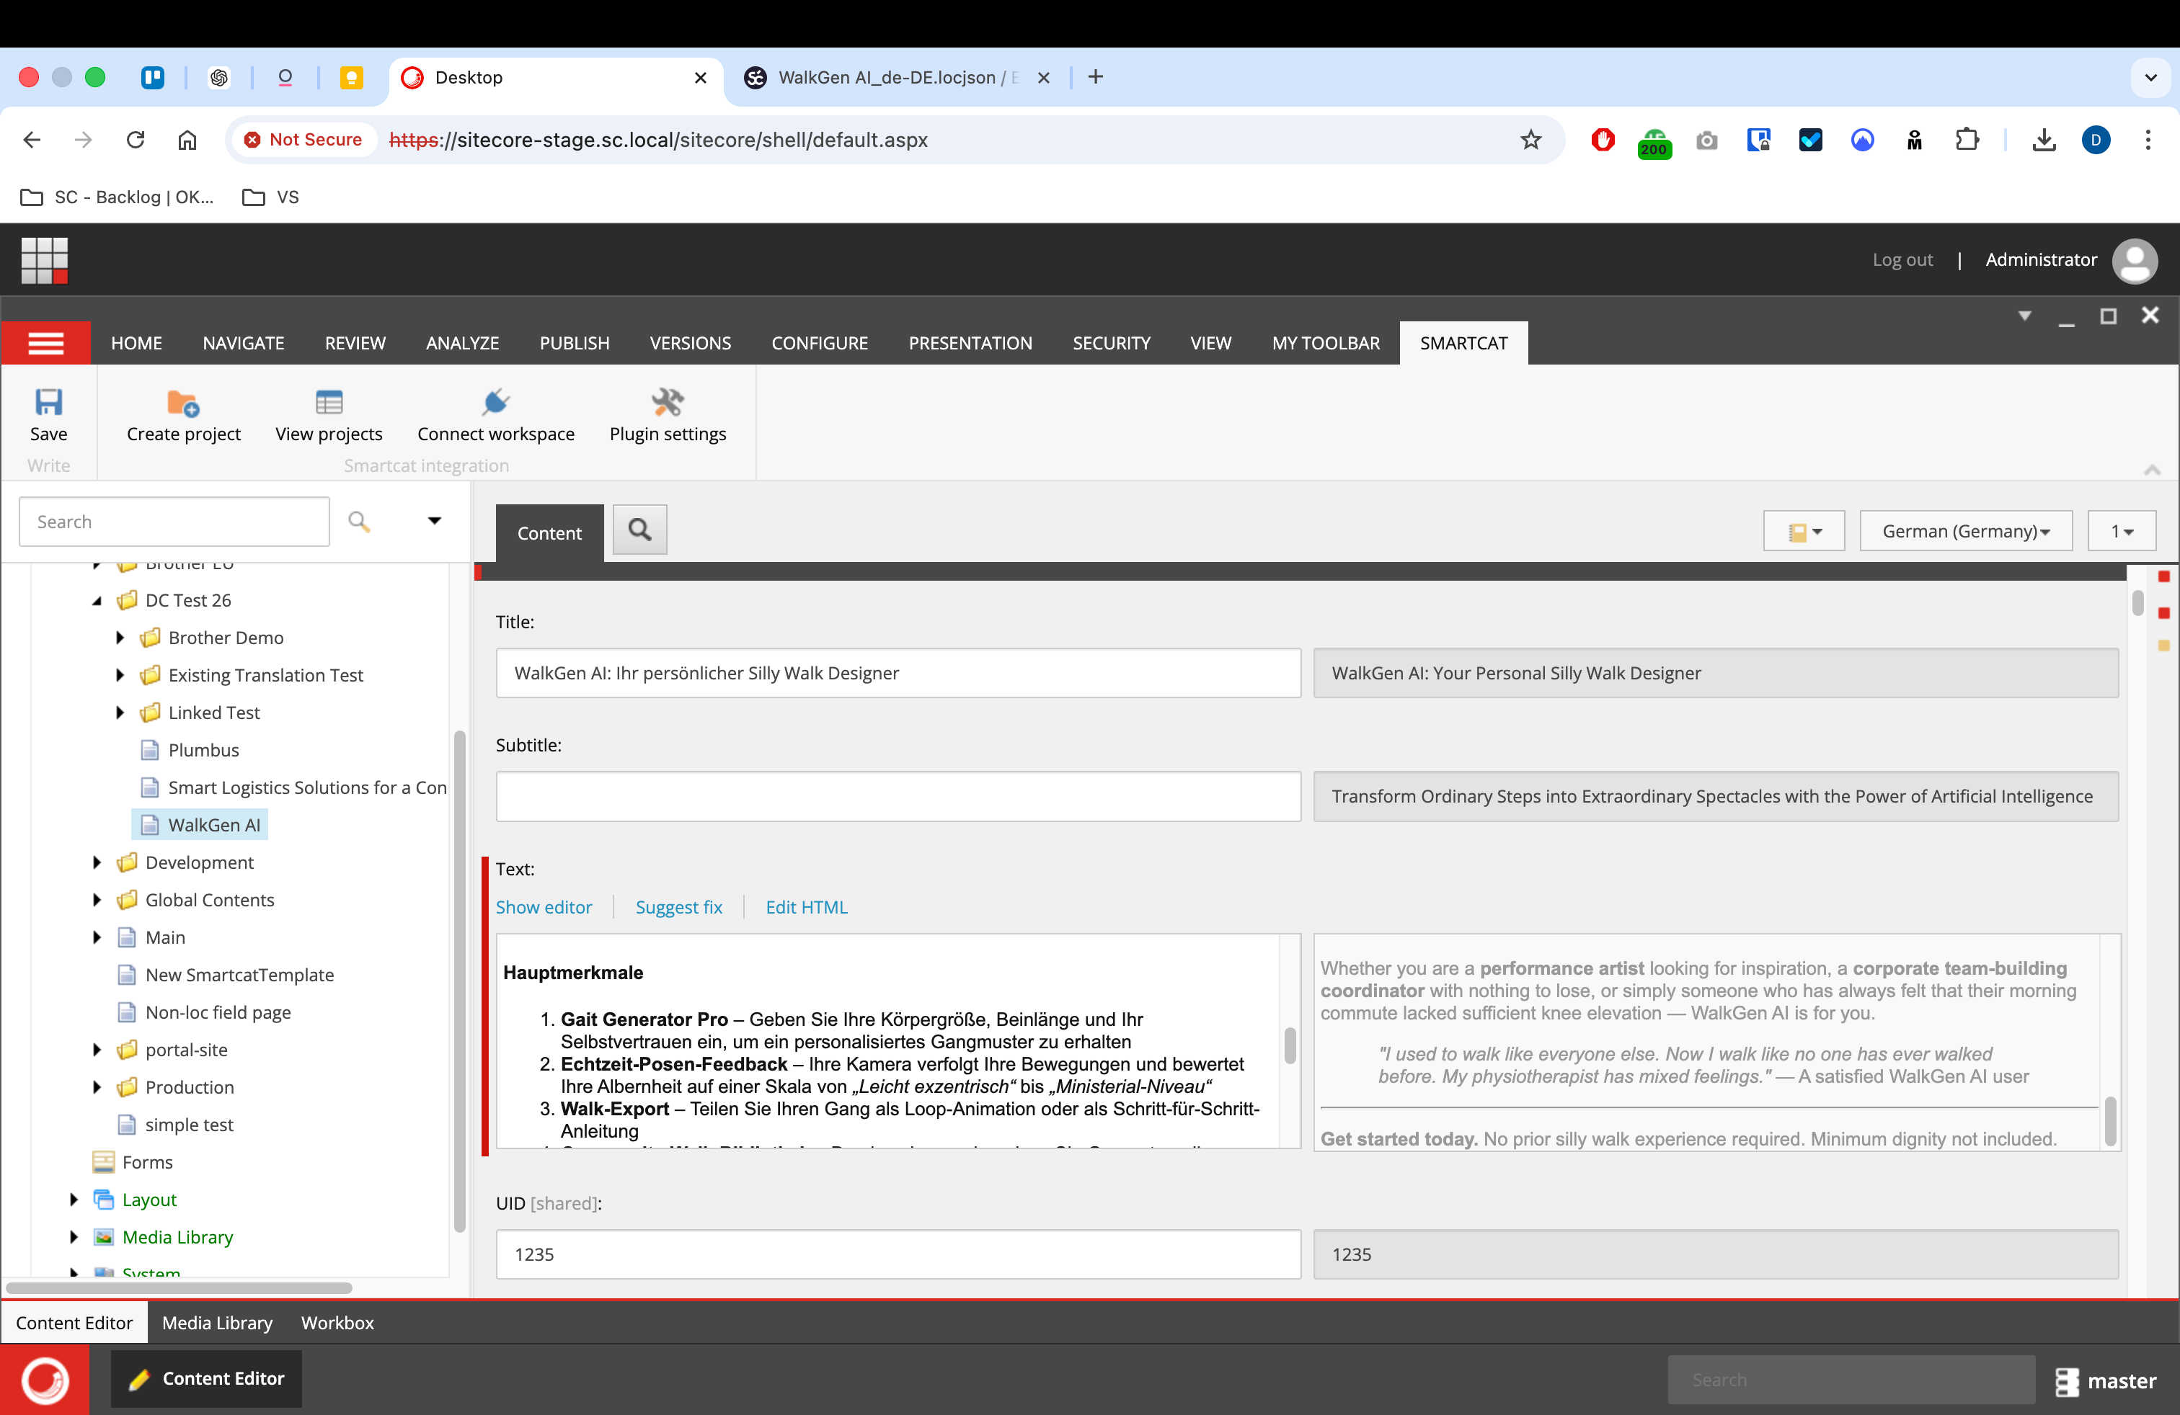Click the Show editor link

[544, 907]
